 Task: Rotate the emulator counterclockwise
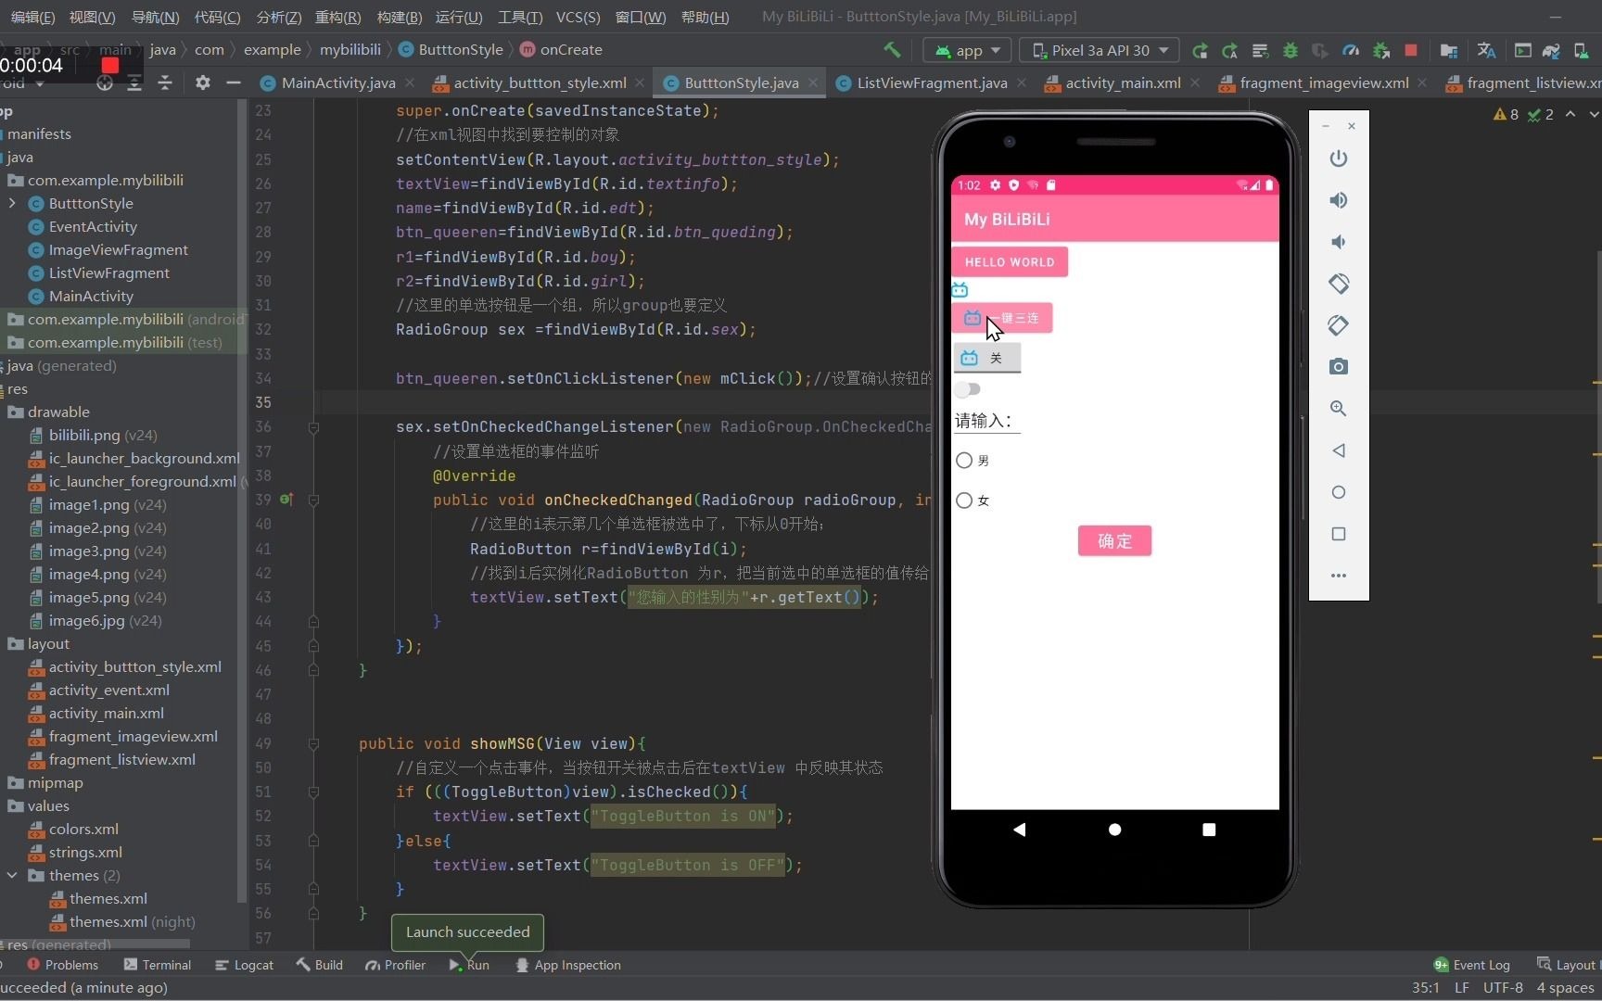click(1339, 284)
